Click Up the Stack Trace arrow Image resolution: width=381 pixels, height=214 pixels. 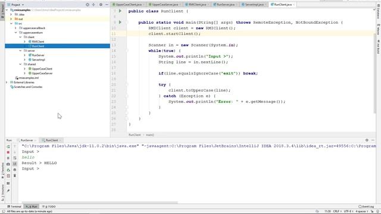14,147
